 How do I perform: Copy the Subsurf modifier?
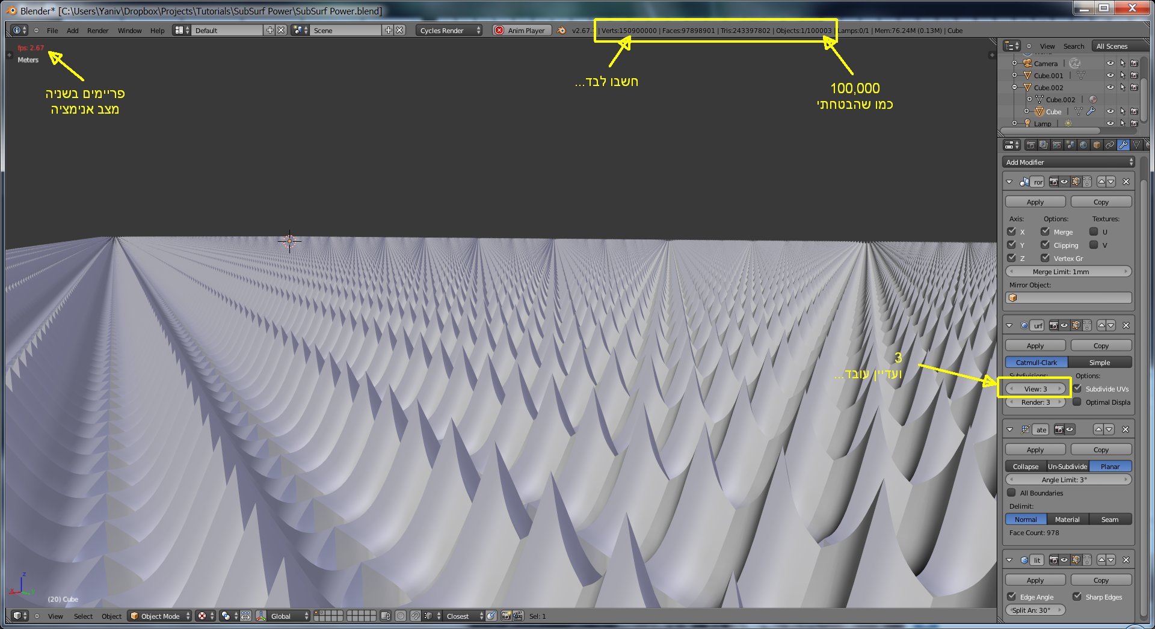coord(1101,346)
